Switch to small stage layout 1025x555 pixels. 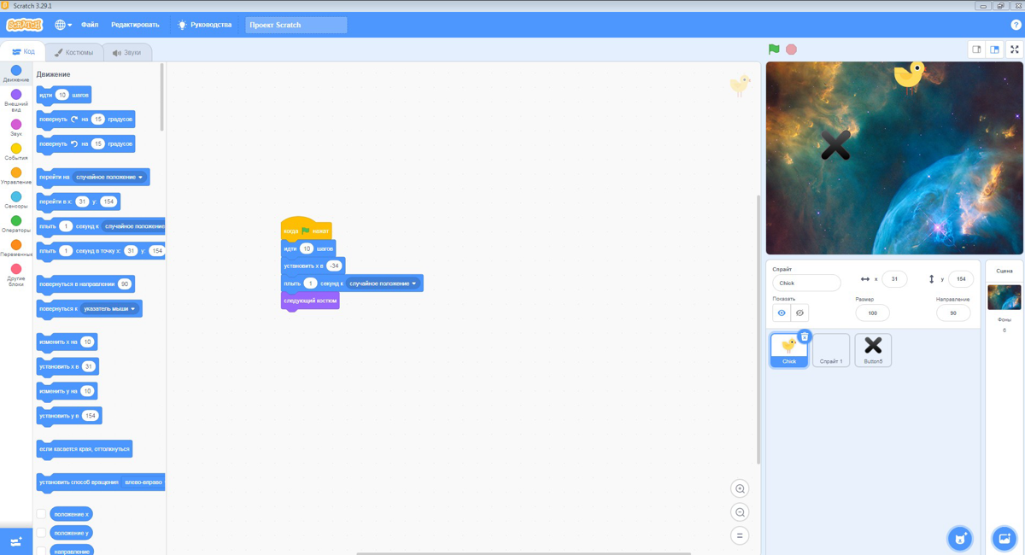click(x=976, y=50)
